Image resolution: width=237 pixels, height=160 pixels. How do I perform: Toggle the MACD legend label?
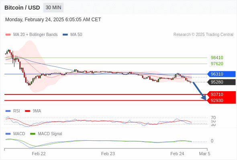19,134
